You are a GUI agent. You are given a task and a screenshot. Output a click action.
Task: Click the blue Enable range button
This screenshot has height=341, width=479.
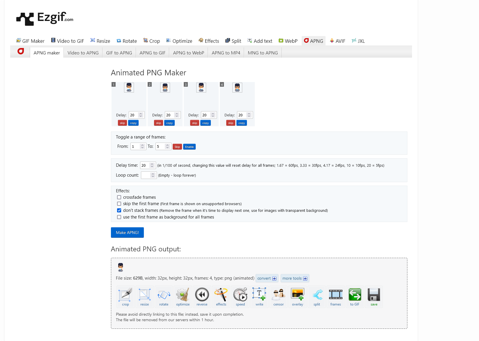189,147
